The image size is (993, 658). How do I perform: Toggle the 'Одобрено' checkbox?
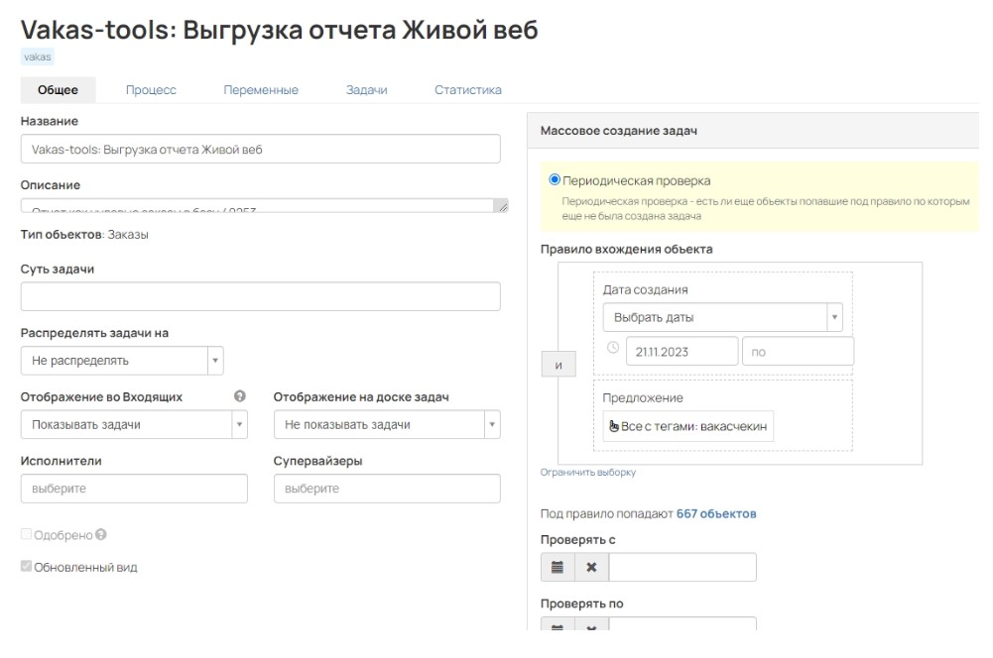tap(27, 535)
